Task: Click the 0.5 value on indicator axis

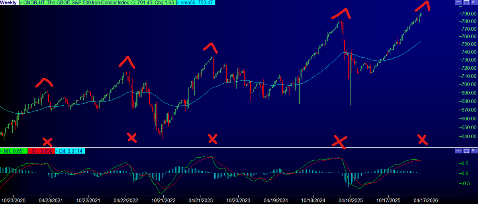Action: click(465, 164)
